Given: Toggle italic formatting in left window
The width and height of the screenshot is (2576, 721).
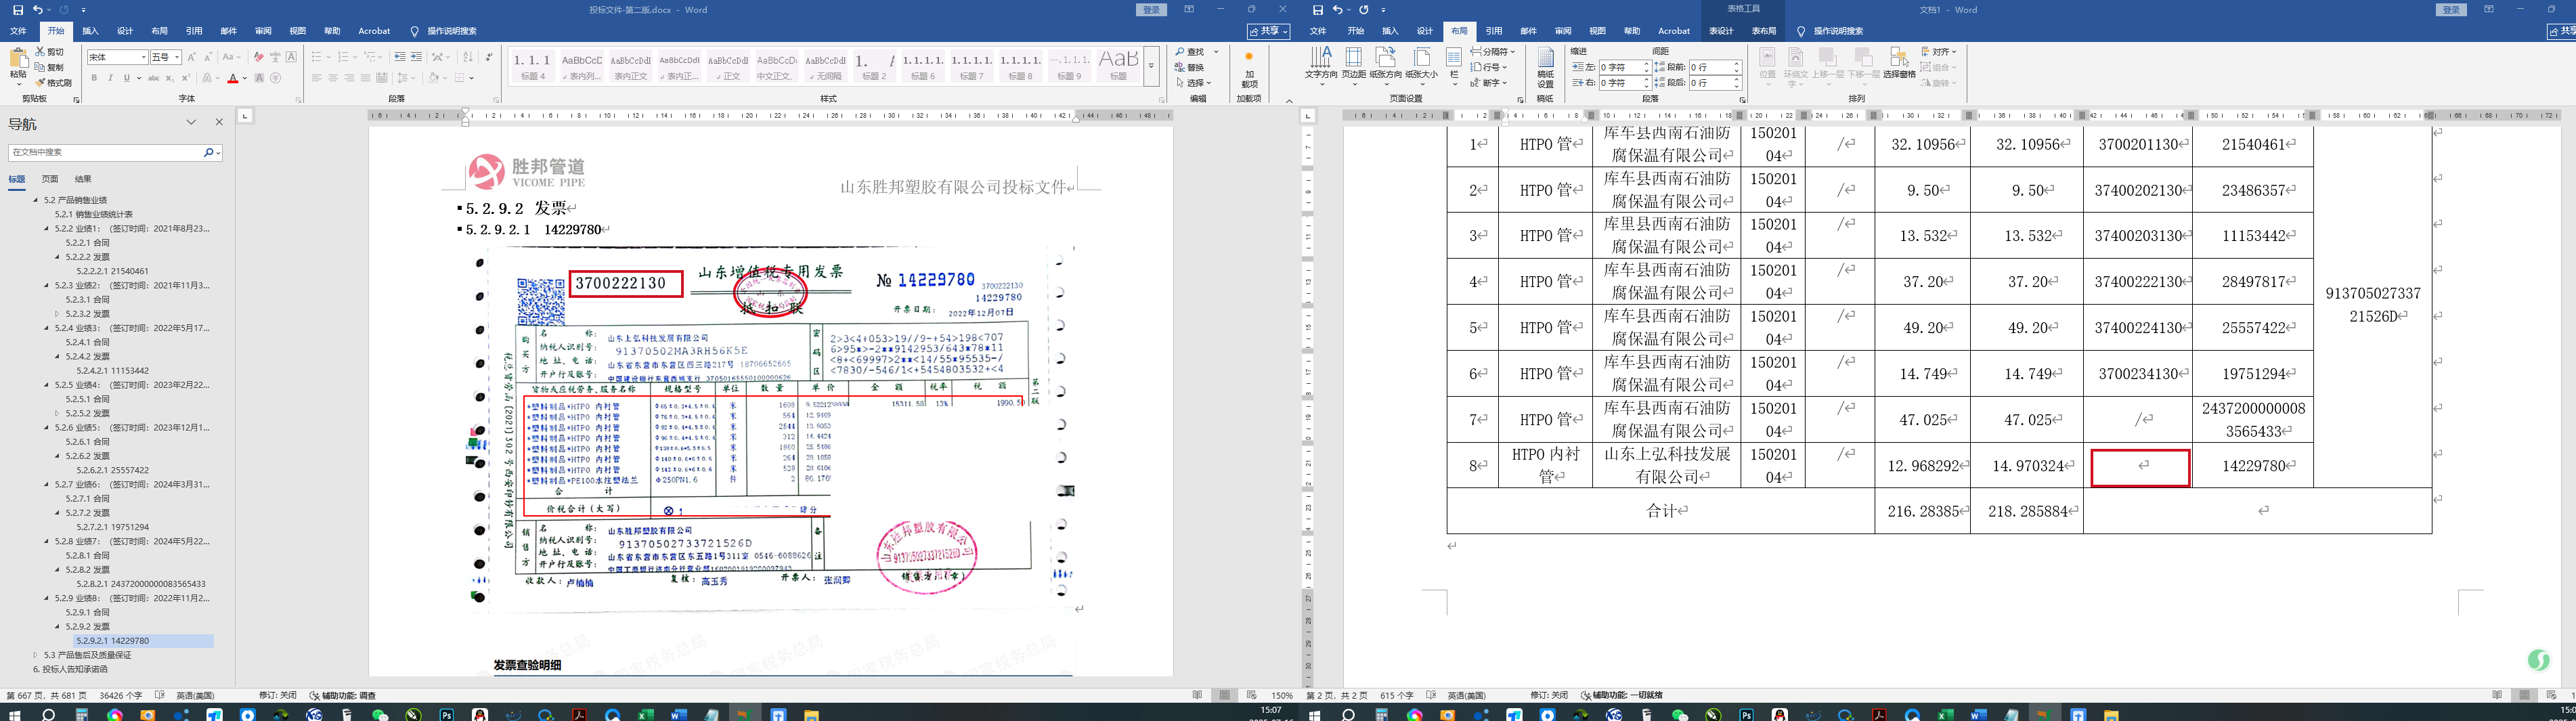Looking at the screenshot, I should pyautogui.click(x=110, y=78).
